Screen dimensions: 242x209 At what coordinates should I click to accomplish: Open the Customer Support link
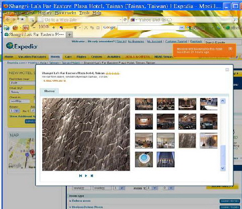tap(176, 41)
